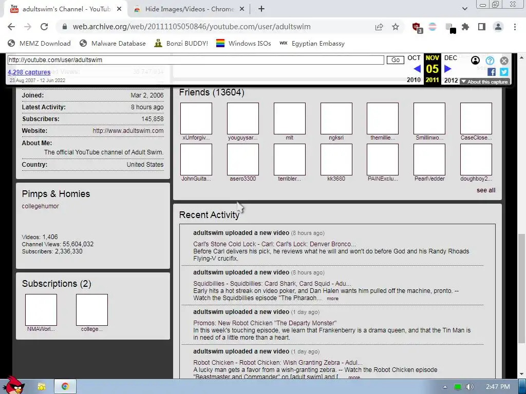The height and width of the screenshot is (394, 526).
Task: Go back using the browser back arrow
Action: point(11,27)
